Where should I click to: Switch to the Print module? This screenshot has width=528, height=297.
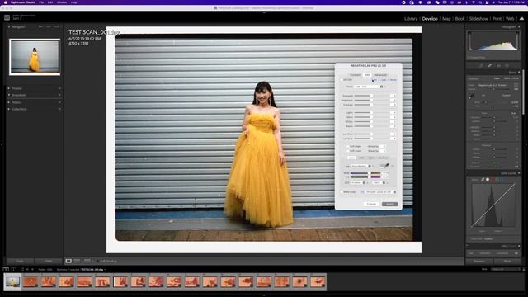(x=497, y=19)
